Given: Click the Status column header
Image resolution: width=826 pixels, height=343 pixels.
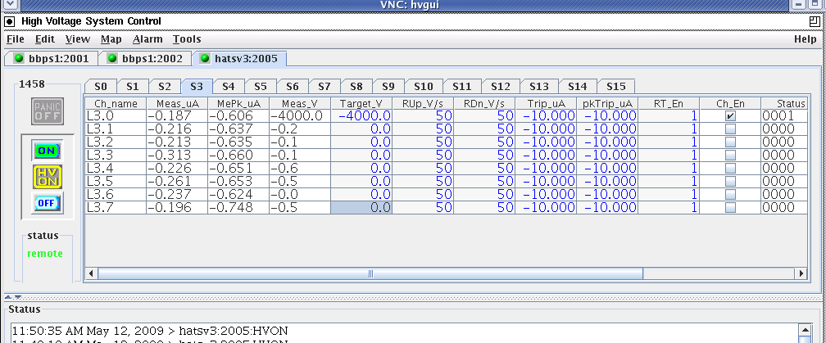Looking at the screenshot, I should 785,104.
